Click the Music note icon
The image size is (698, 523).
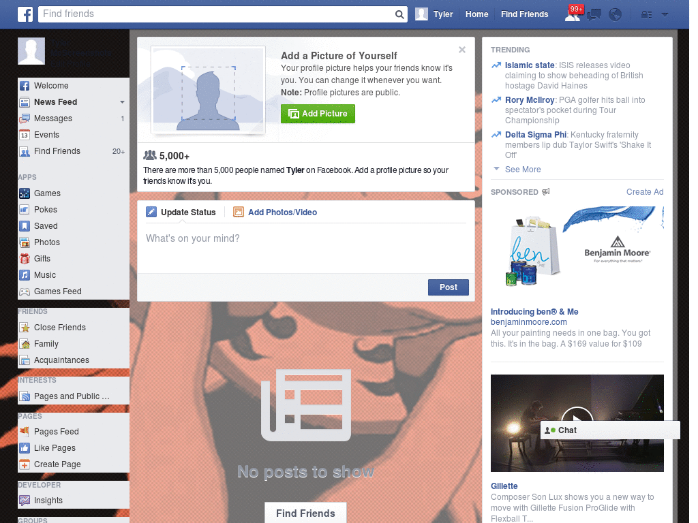(25, 275)
